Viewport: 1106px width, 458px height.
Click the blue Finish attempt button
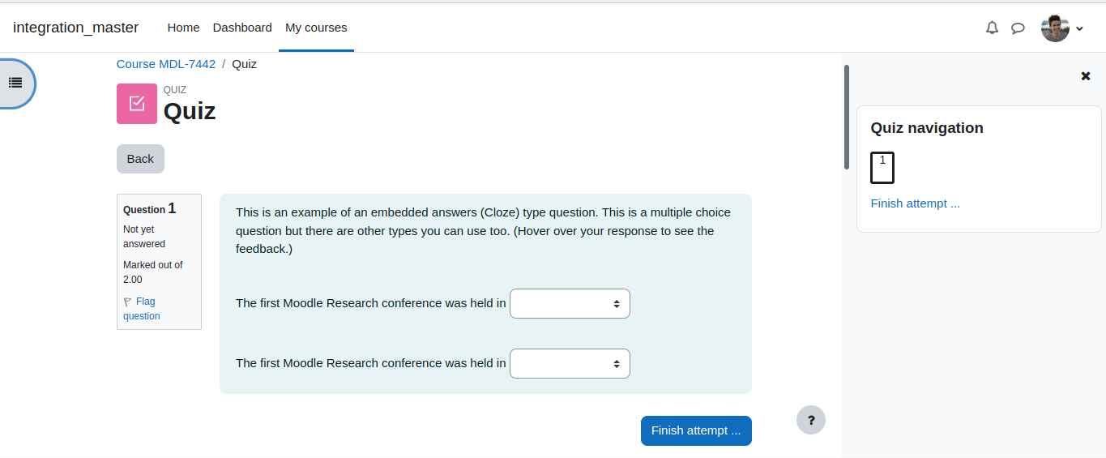(696, 430)
